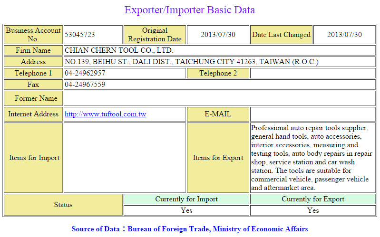Screen dimensions: 380x237
Task: Click the 'Items for Export' label
Action: pyautogui.click(x=218, y=158)
